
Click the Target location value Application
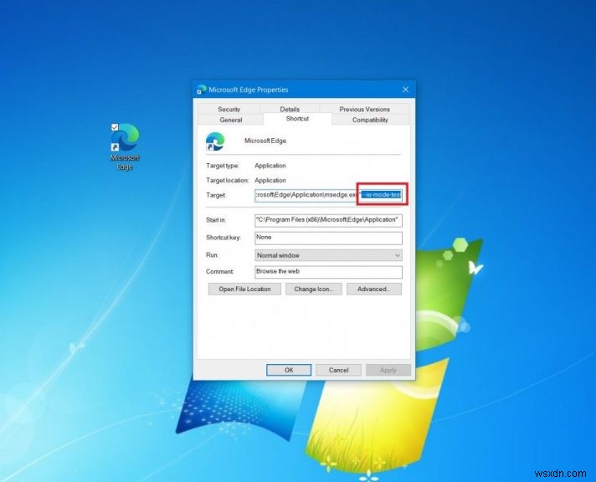270,180
